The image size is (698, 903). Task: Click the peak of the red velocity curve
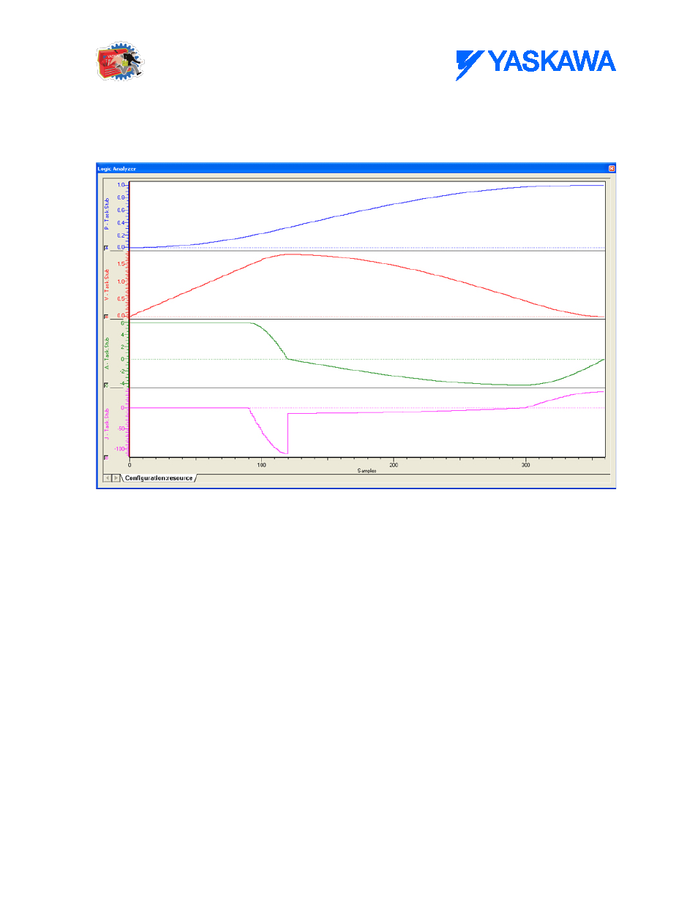pyautogui.click(x=291, y=254)
